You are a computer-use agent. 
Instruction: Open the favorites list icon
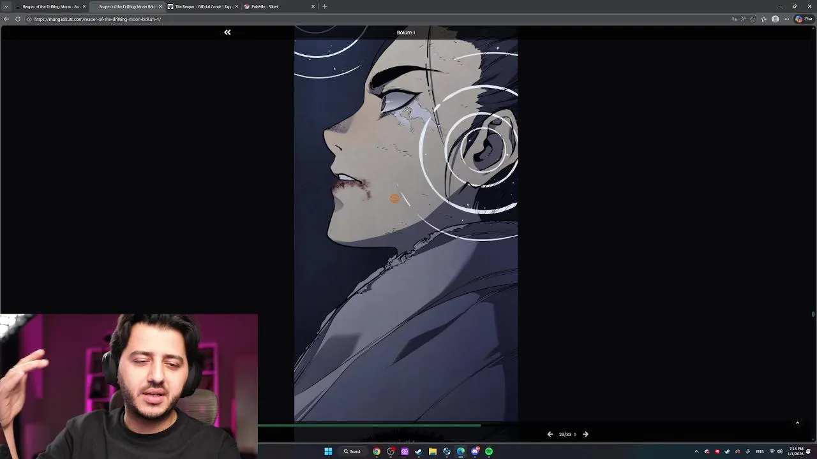point(764,19)
